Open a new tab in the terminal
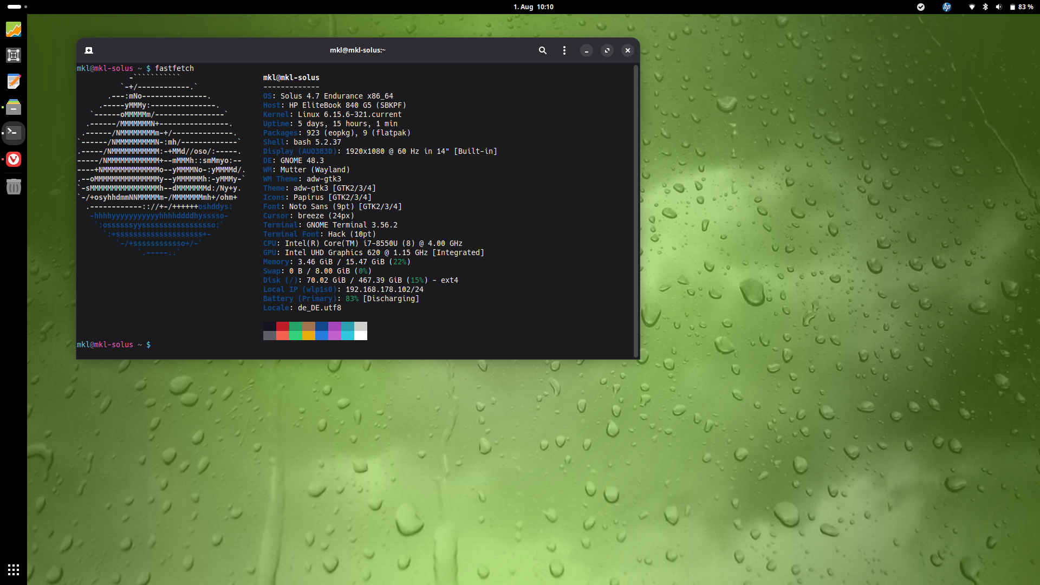This screenshot has width=1040, height=585. pyautogui.click(x=89, y=50)
